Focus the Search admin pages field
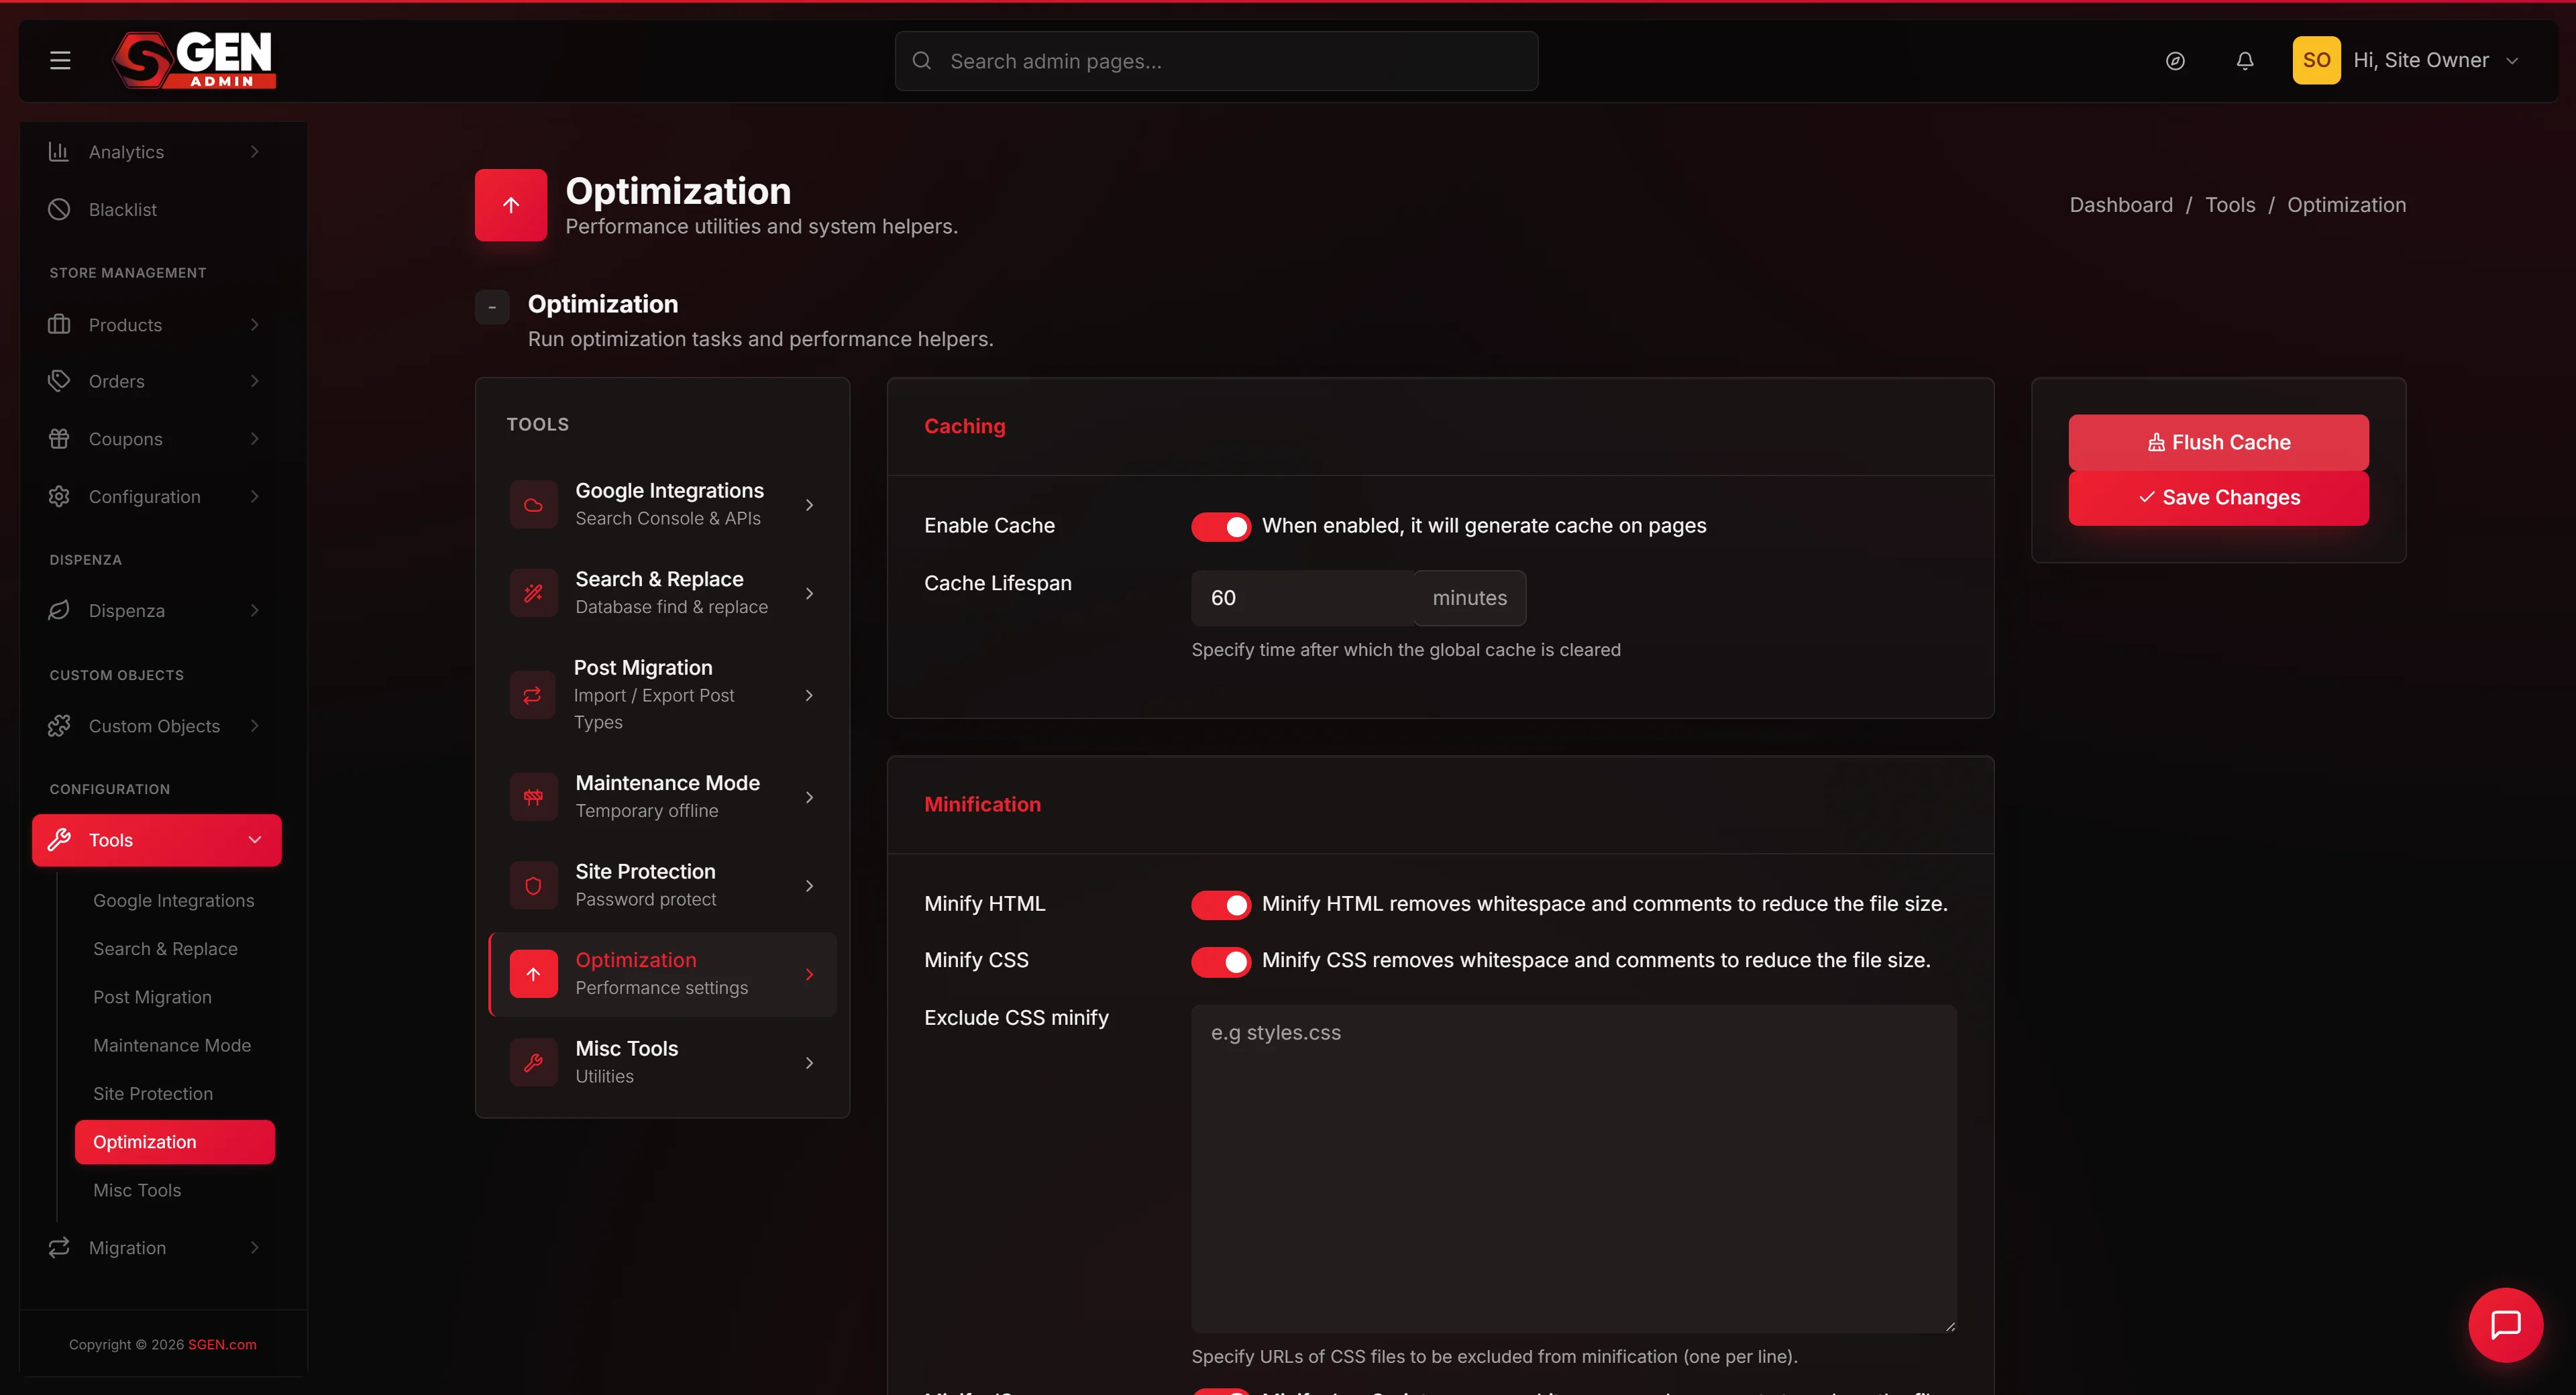The image size is (2576, 1395). tap(1216, 61)
